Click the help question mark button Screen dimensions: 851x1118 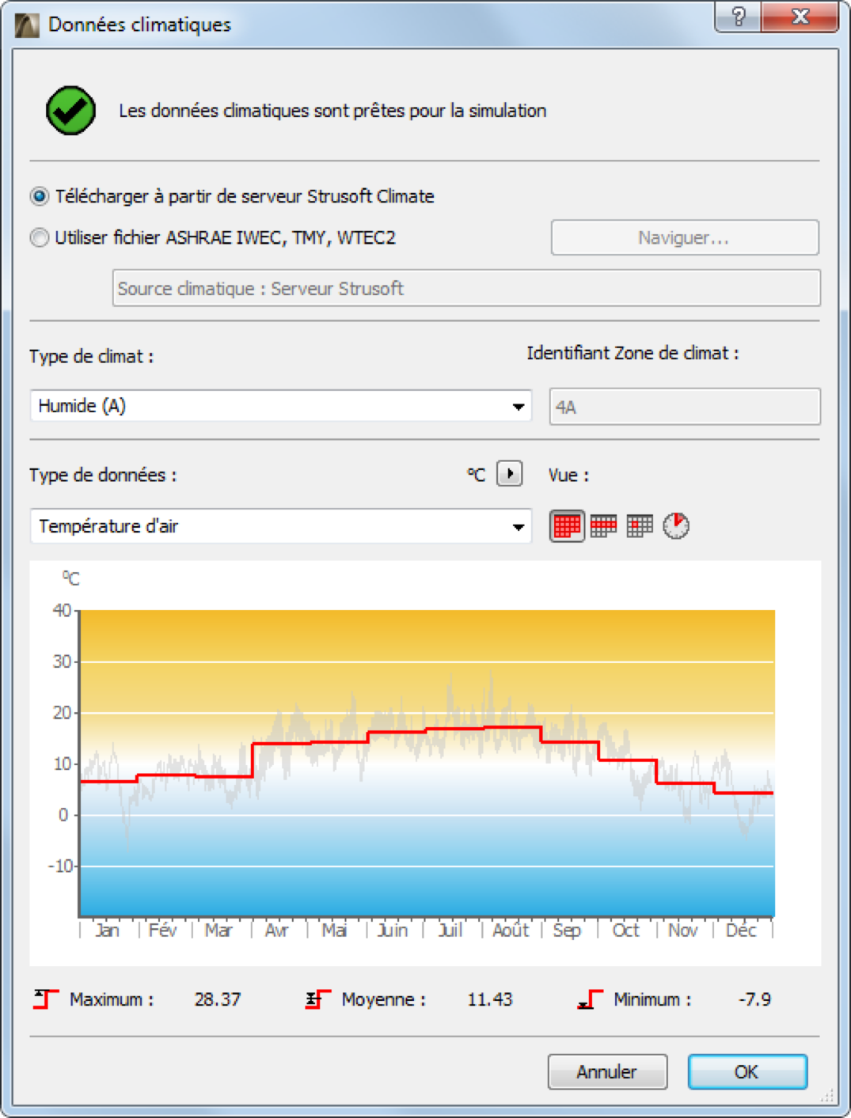pos(738,17)
